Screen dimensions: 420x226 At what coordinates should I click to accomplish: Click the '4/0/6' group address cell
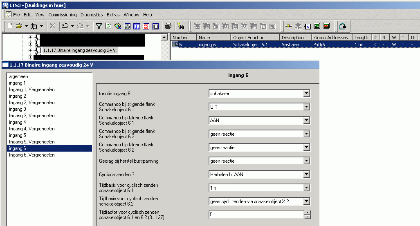click(319, 45)
